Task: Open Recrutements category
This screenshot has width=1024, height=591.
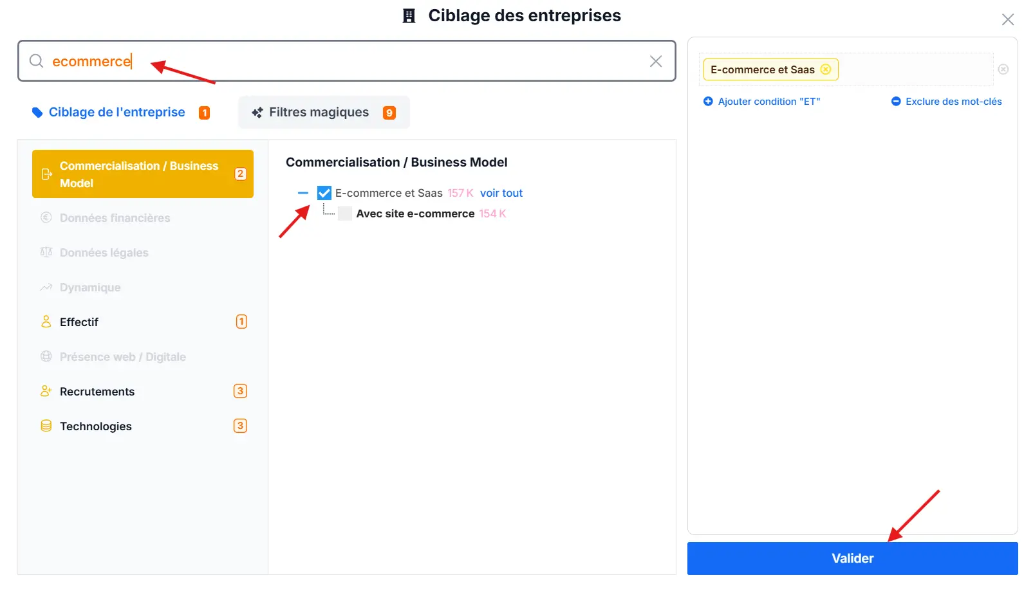Action: [143, 392]
